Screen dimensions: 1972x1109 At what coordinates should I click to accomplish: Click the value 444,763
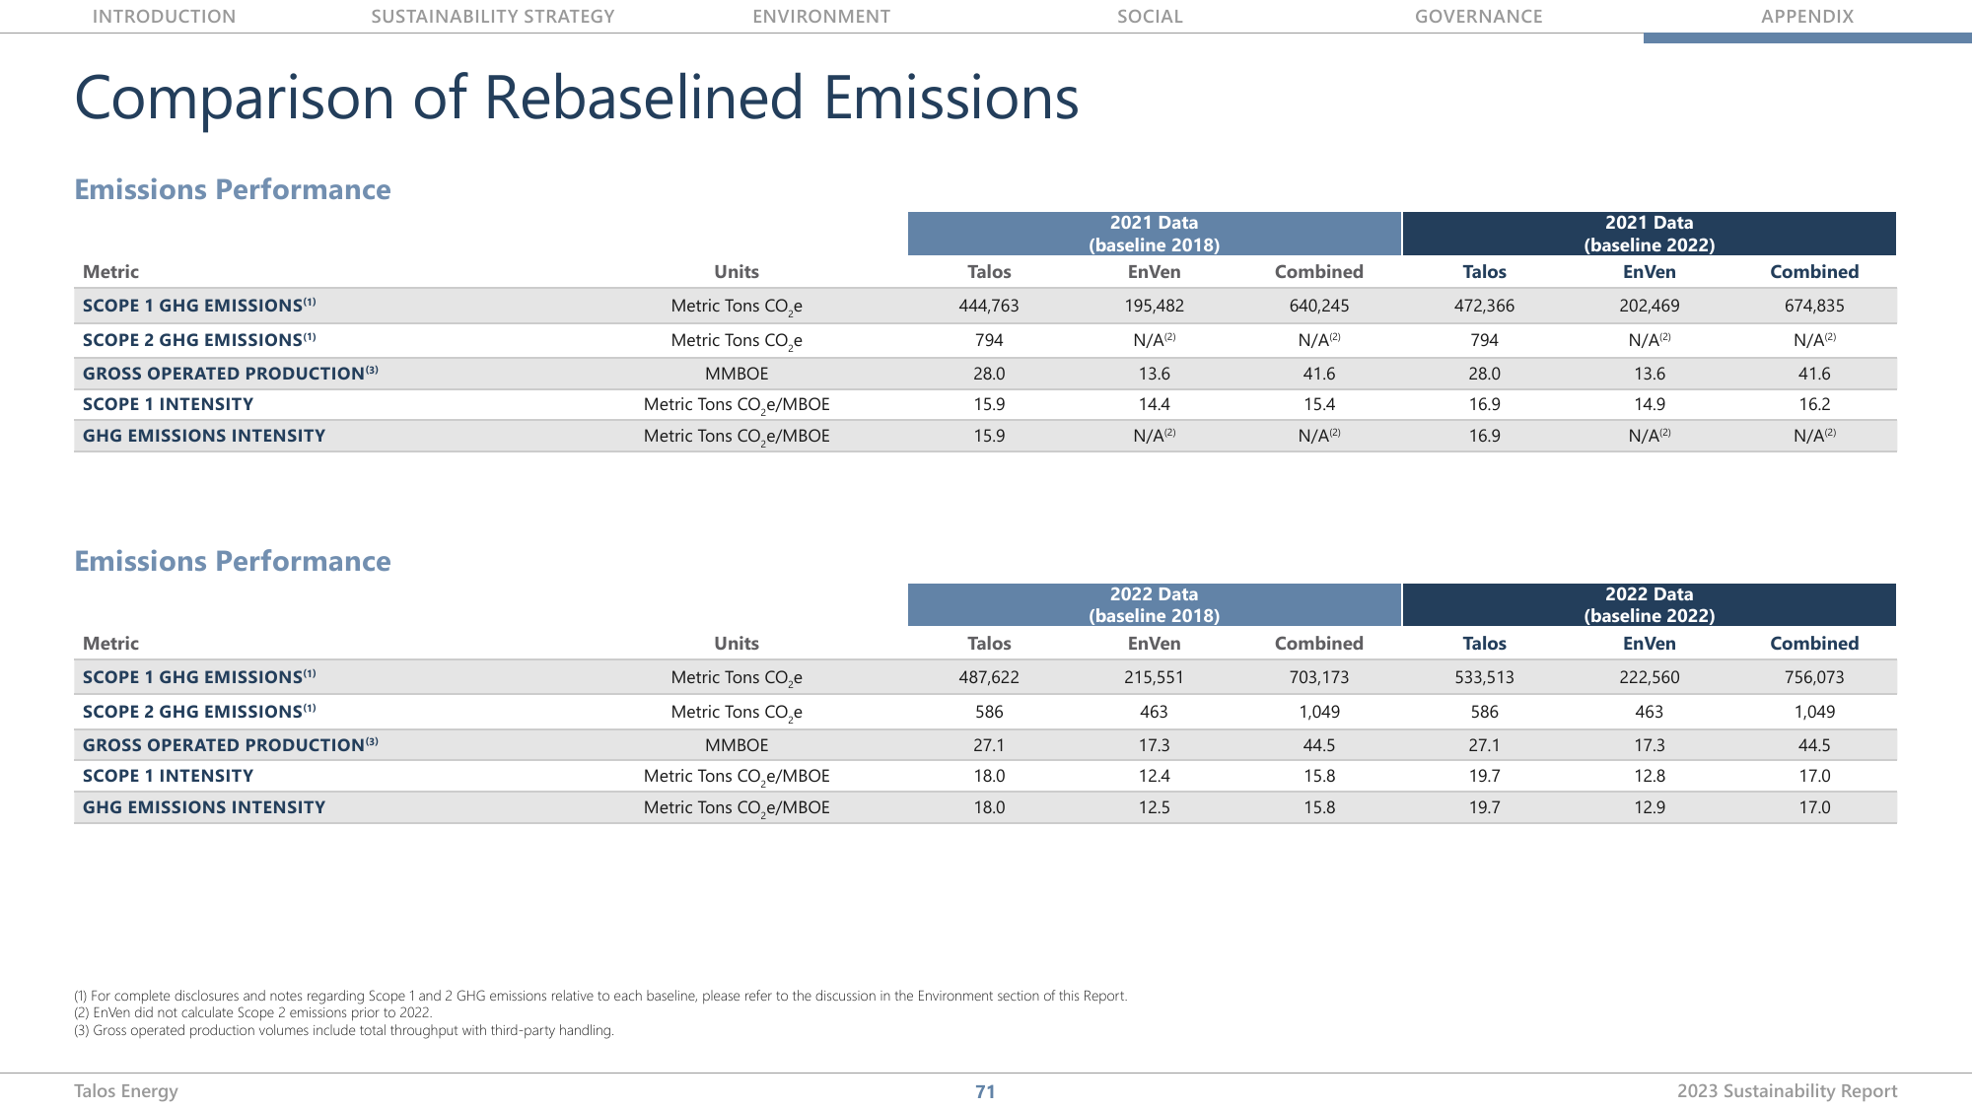click(989, 306)
